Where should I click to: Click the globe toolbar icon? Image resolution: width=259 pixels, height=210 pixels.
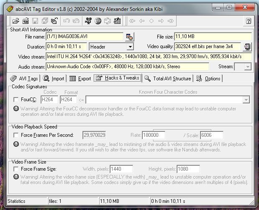point(98,21)
